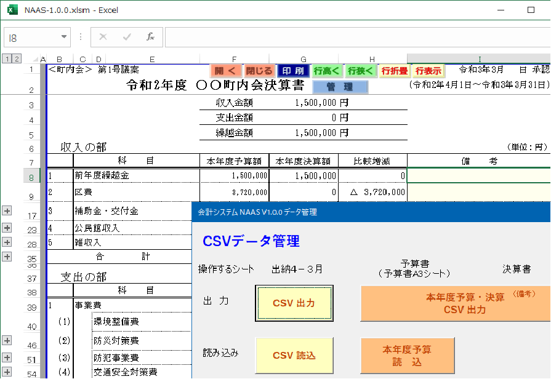Screen dimensions: 551x379
Task: Click selected remarks cell I8
Action: click(479, 175)
